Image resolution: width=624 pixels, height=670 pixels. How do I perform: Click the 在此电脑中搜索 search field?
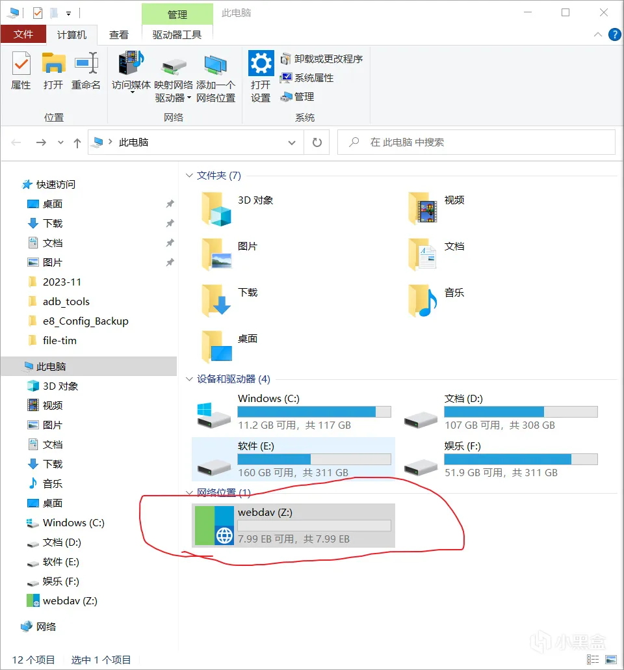(476, 142)
